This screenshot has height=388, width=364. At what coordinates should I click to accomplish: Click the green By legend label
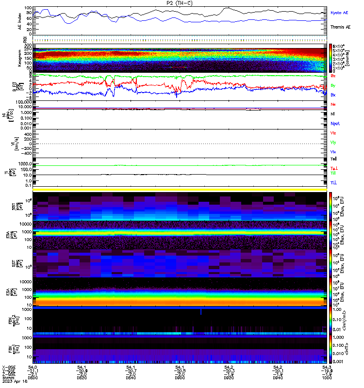pos(333,86)
